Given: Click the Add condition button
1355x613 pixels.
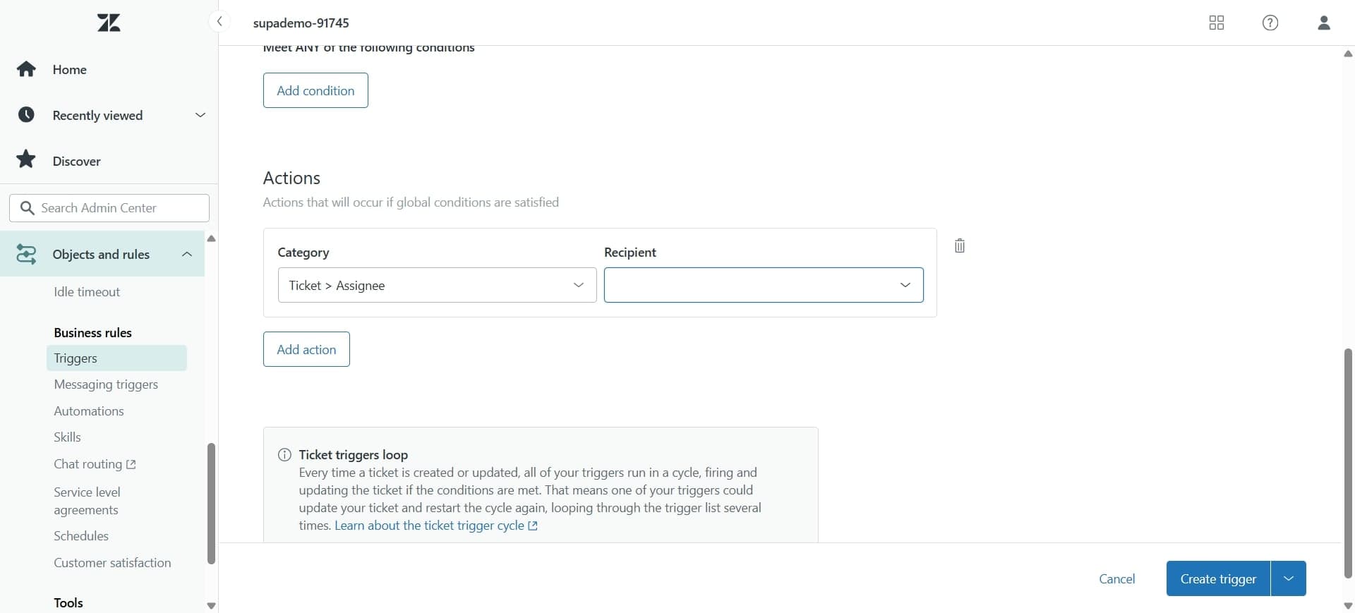Looking at the screenshot, I should tap(315, 90).
